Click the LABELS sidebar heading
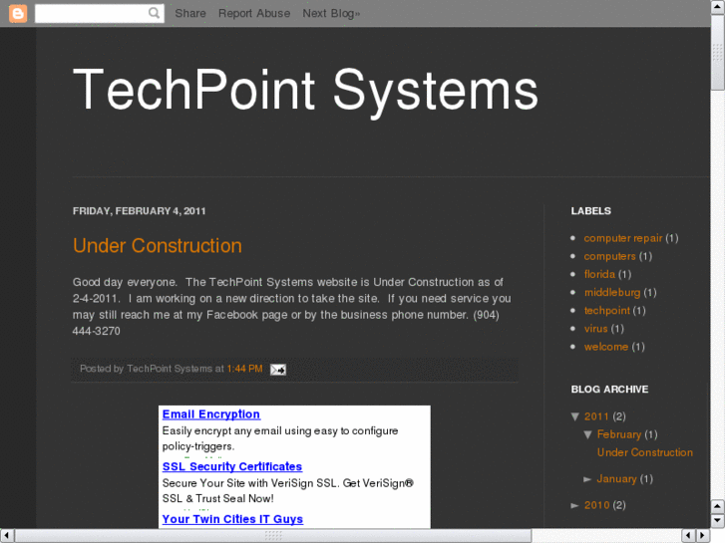 click(x=591, y=211)
